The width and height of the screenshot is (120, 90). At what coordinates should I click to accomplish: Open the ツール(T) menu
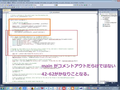(x=61, y=3)
